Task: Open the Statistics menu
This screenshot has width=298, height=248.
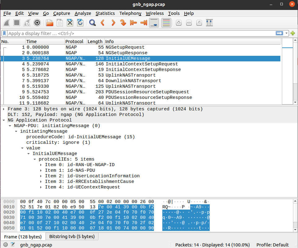Action: click(x=105, y=13)
